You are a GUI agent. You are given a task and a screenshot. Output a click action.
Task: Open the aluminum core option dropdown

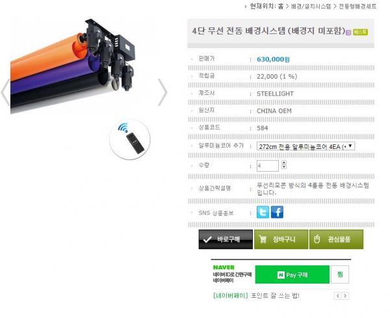click(305, 146)
